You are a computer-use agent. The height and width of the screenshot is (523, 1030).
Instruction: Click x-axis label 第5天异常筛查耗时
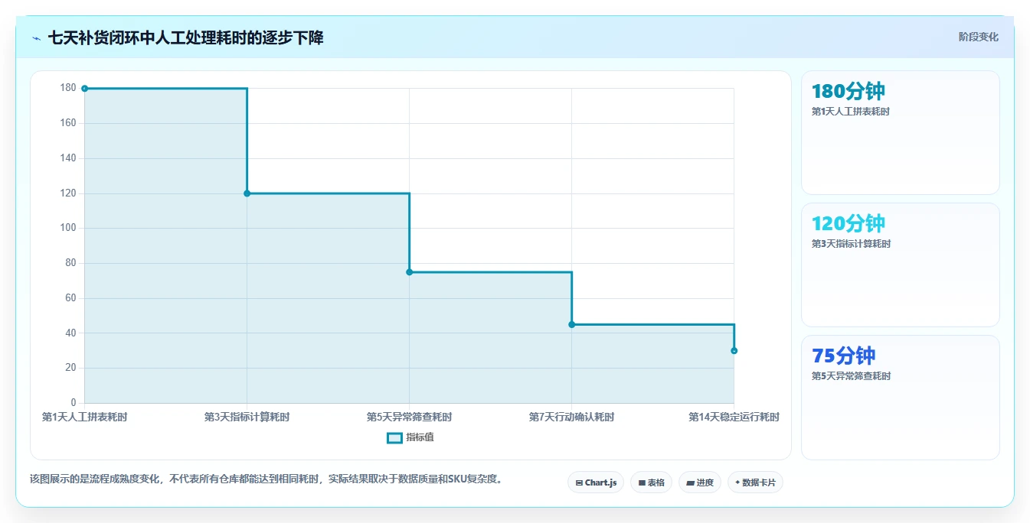409,417
